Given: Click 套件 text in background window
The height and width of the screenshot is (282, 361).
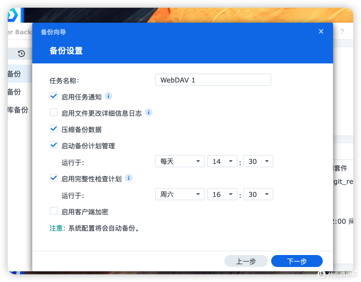Looking at the screenshot, I should click(x=340, y=168).
